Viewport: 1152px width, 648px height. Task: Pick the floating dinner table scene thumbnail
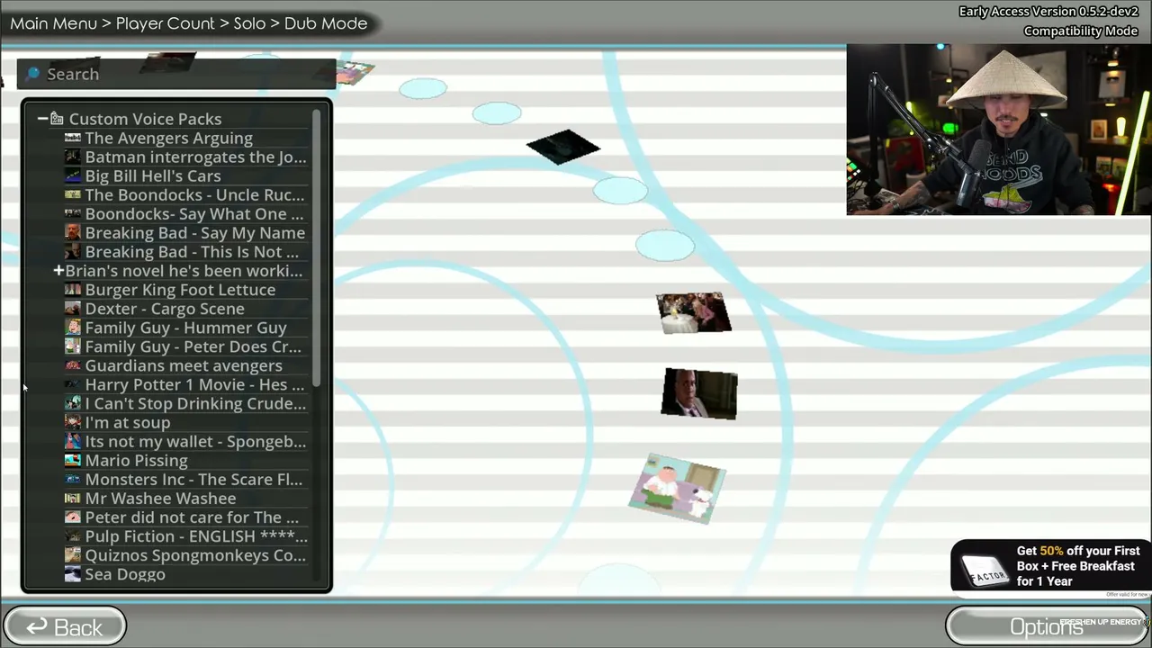(694, 312)
